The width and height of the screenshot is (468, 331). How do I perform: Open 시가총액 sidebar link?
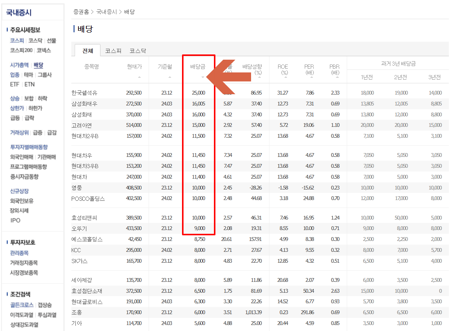point(19,65)
